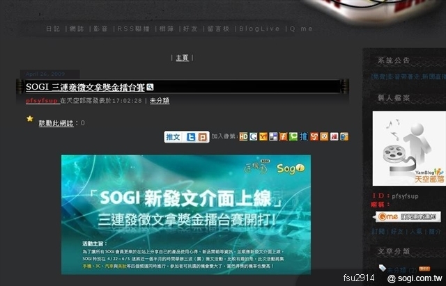Add bookmark with the HD icon
Image resolution: width=446 pixels, height=286 pixels.
pos(243,136)
